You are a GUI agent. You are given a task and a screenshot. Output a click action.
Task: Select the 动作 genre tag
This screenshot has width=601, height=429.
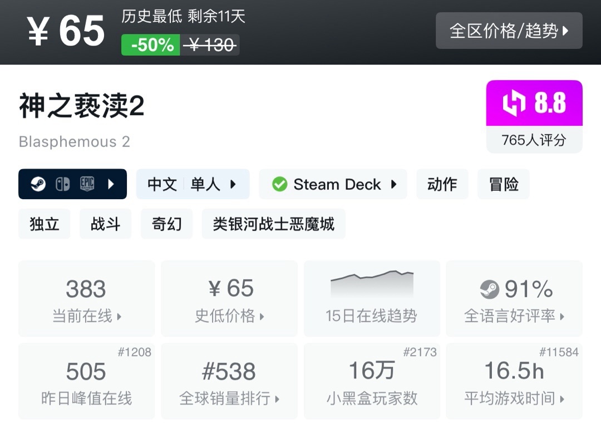point(442,184)
